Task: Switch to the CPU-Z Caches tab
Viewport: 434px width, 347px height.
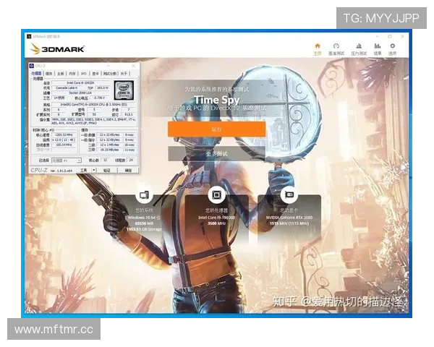Action: click(49, 74)
